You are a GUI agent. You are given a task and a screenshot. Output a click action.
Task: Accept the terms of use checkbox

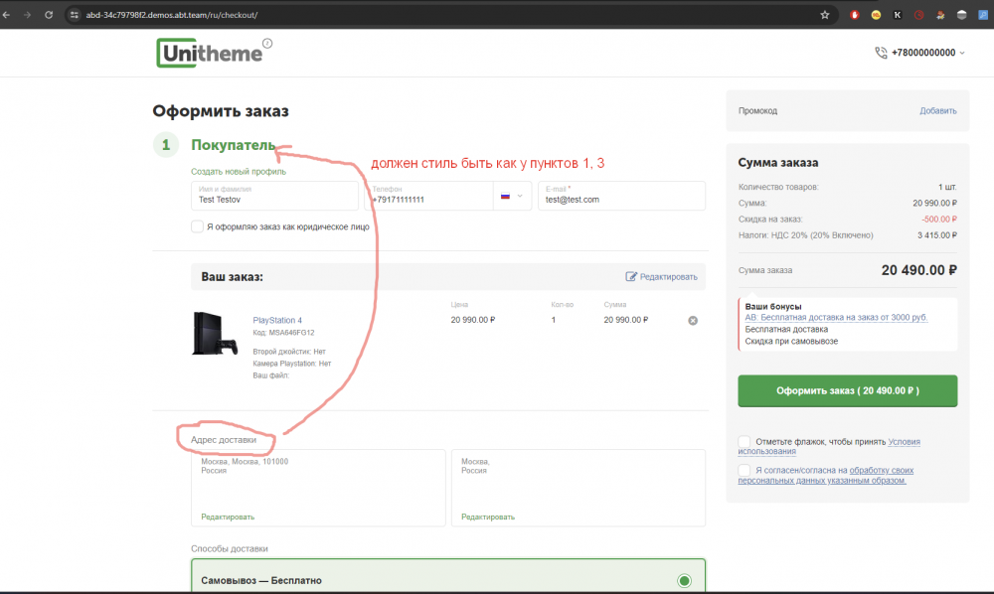coord(745,441)
